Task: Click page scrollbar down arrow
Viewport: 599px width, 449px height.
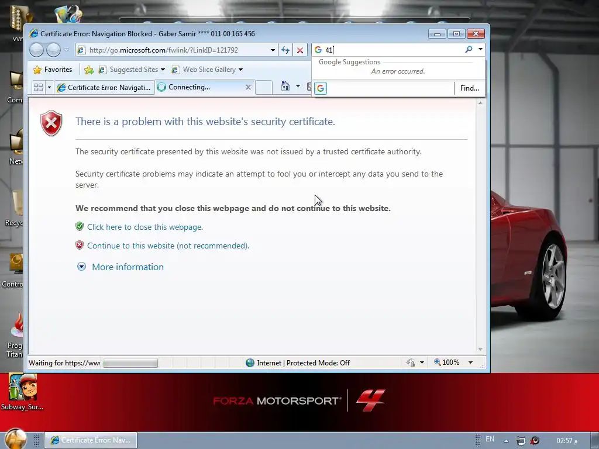Action: 480,350
